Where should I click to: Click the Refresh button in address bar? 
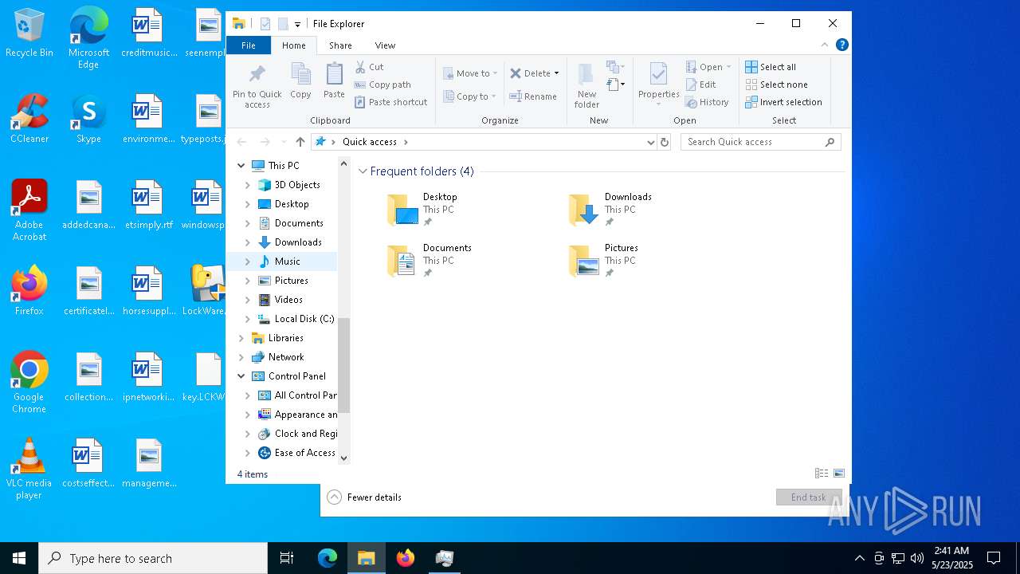[665, 142]
